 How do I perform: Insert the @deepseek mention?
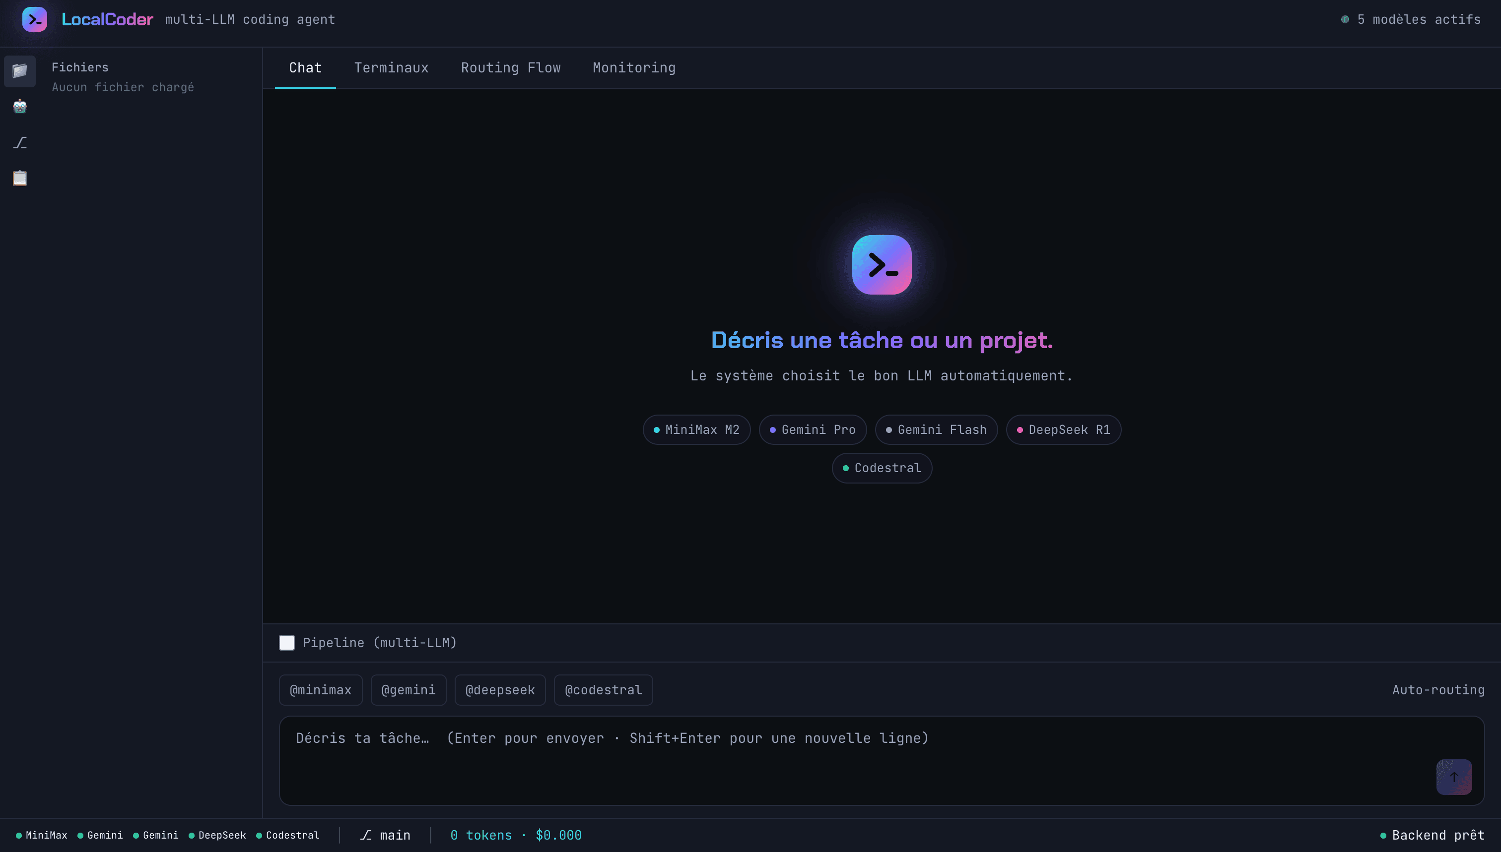(x=500, y=690)
